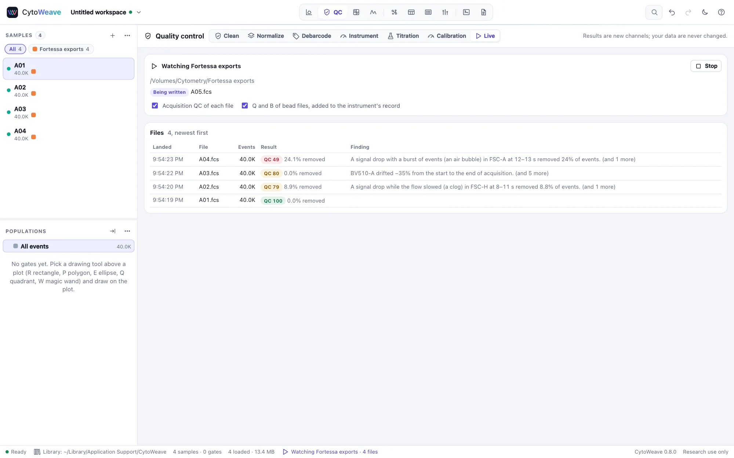Select sample A02 in list
Screen dimensions: 734x458
pos(69,91)
